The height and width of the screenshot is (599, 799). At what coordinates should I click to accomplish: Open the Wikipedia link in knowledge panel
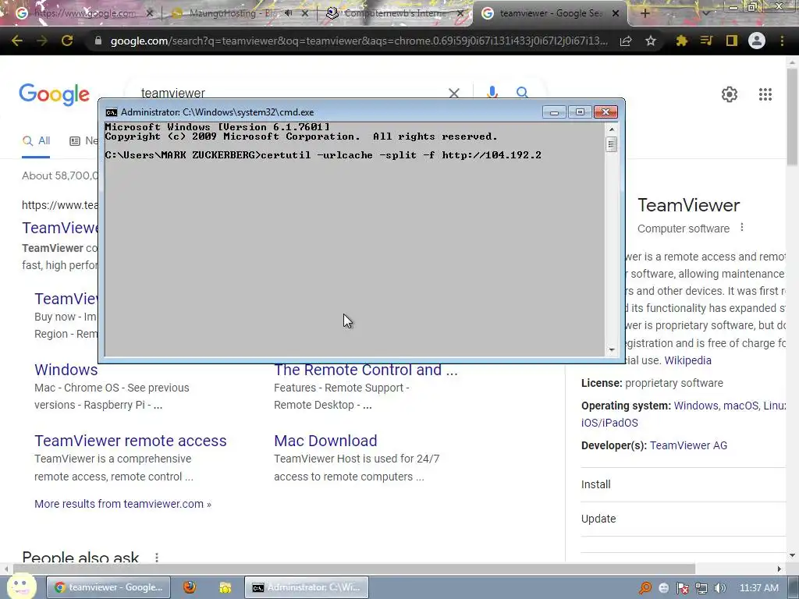(688, 360)
